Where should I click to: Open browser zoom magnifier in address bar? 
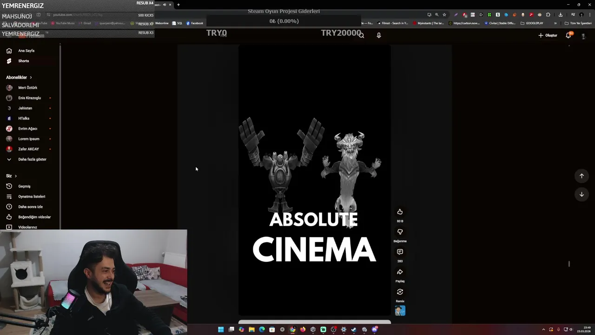(436, 14)
